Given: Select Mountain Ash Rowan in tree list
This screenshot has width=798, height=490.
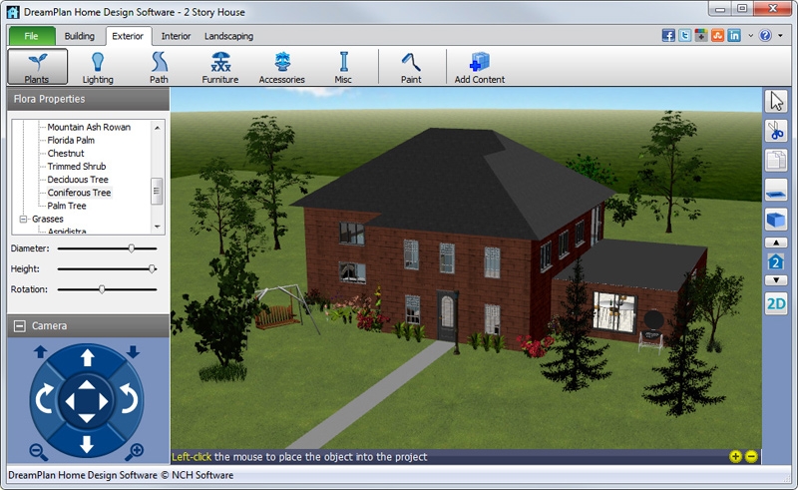Looking at the screenshot, I should click(89, 127).
